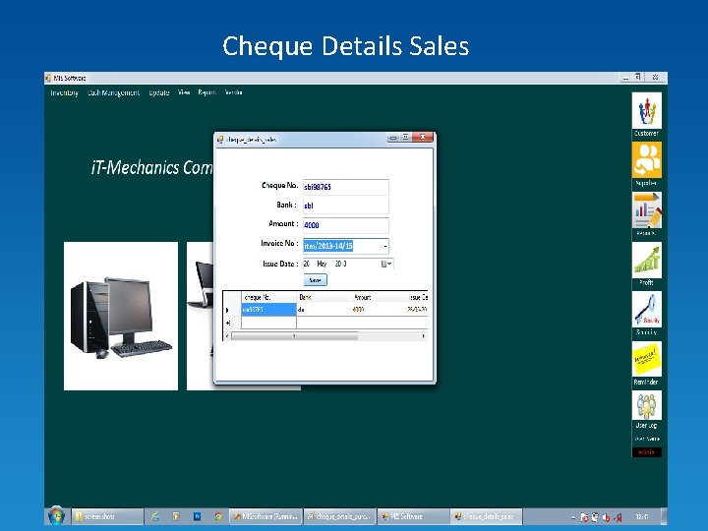Screen dimensions: 708x531
Task: Click the grid horizontal scrollbar thumb
Action: pos(295,336)
